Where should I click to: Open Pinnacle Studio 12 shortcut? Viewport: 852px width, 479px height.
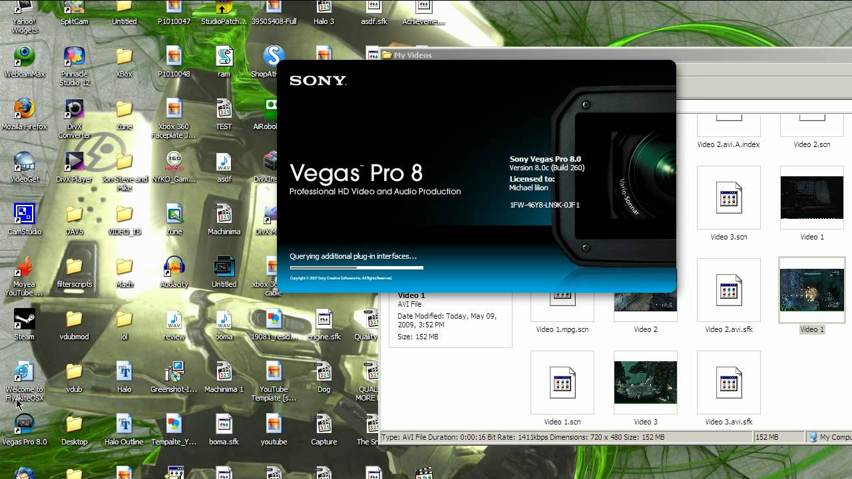tap(74, 66)
